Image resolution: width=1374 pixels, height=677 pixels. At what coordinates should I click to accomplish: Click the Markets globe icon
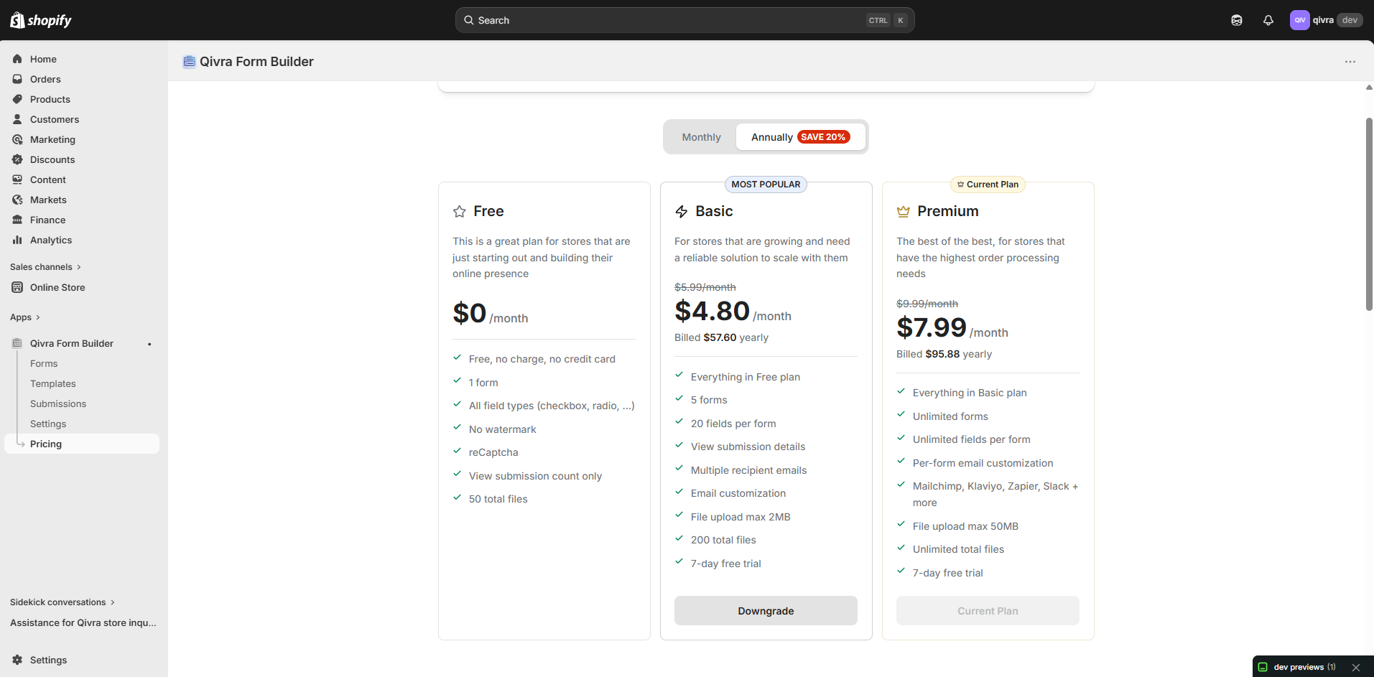click(17, 200)
